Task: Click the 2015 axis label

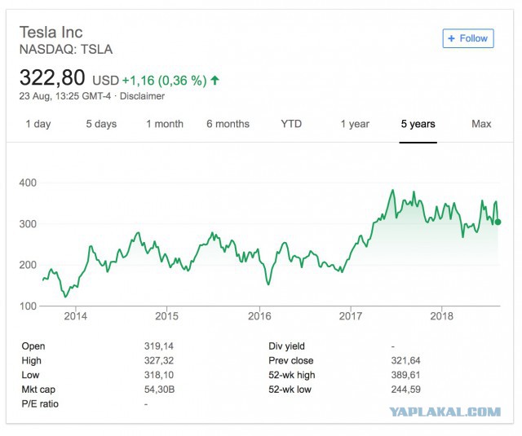Action: [x=166, y=316]
